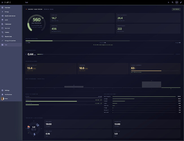Click tomorrow's 18.6 kWh forecast card
Image resolution: width=184 pixels, height=141 pixels.
point(103,69)
